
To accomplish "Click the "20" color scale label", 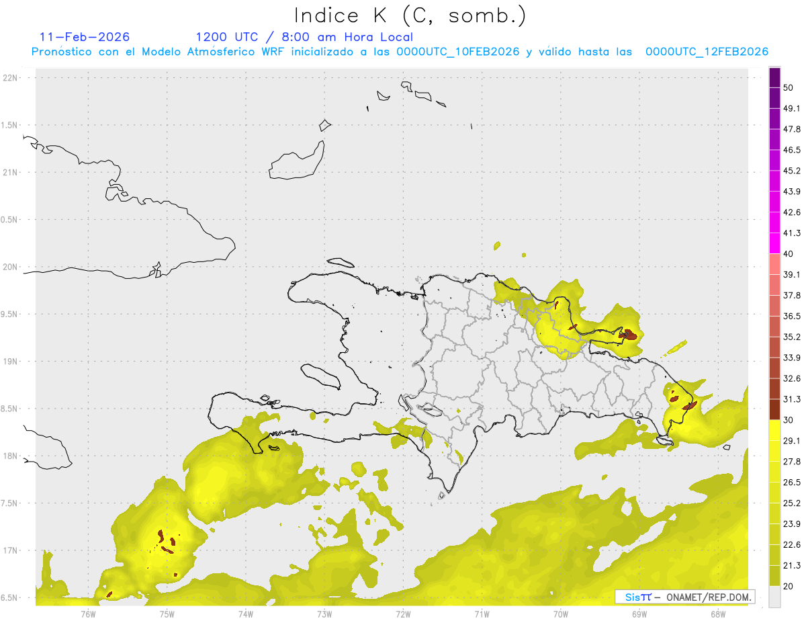I will [x=789, y=585].
